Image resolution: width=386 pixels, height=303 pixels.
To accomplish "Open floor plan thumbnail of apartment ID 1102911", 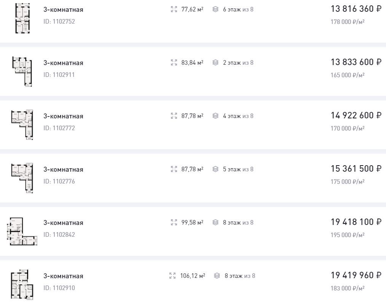I will 22,72.
